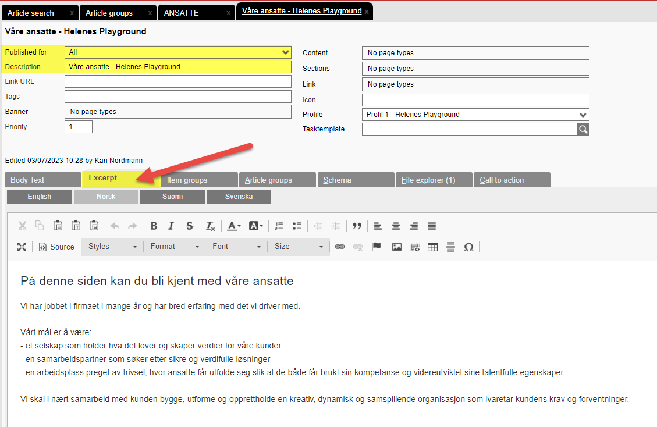Open the Profile dropdown
657x427 pixels.
pos(475,115)
